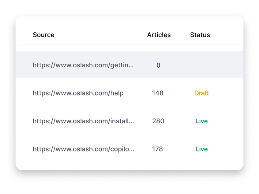Click the Source column header
Image resolution: width=259 pixels, height=194 pixels.
[x=43, y=35]
